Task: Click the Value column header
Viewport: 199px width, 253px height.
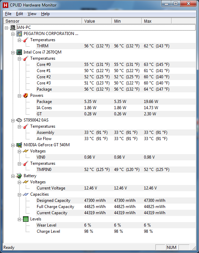Action: click(x=97, y=21)
